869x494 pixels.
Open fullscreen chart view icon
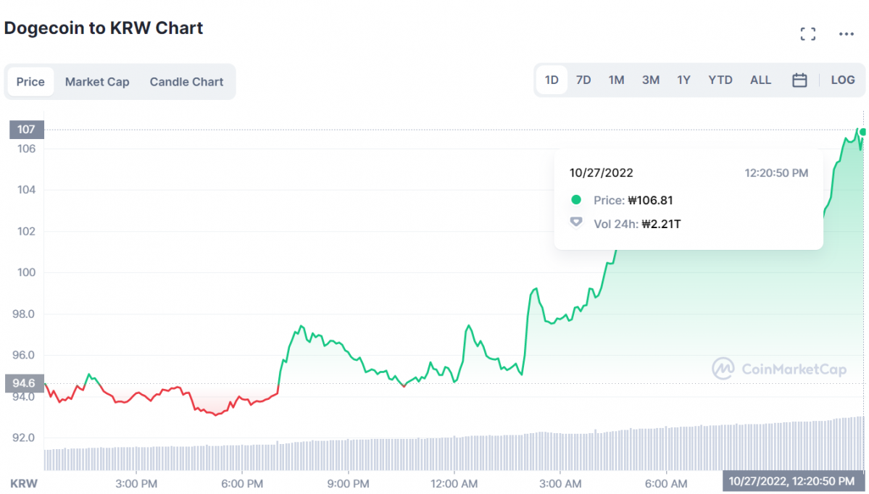(807, 33)
